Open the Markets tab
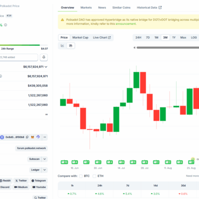The height and width of the screenshot is (199, 199). pyautogui.click(x=86, y=7)
